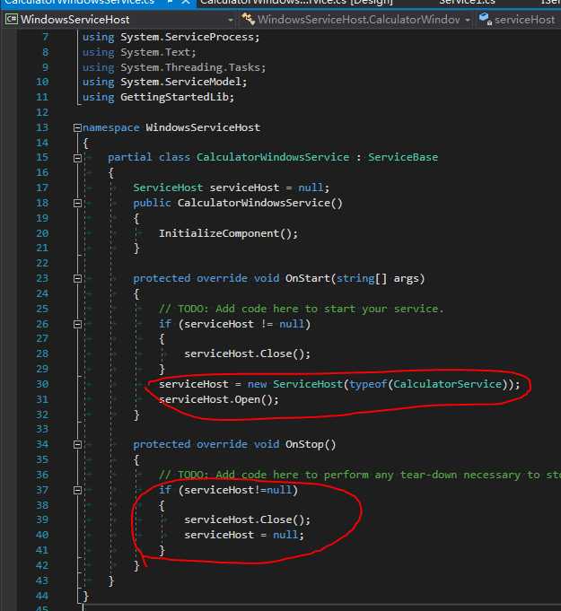Click 'serviceHost.Open();' statement

[x=219, y=400]
